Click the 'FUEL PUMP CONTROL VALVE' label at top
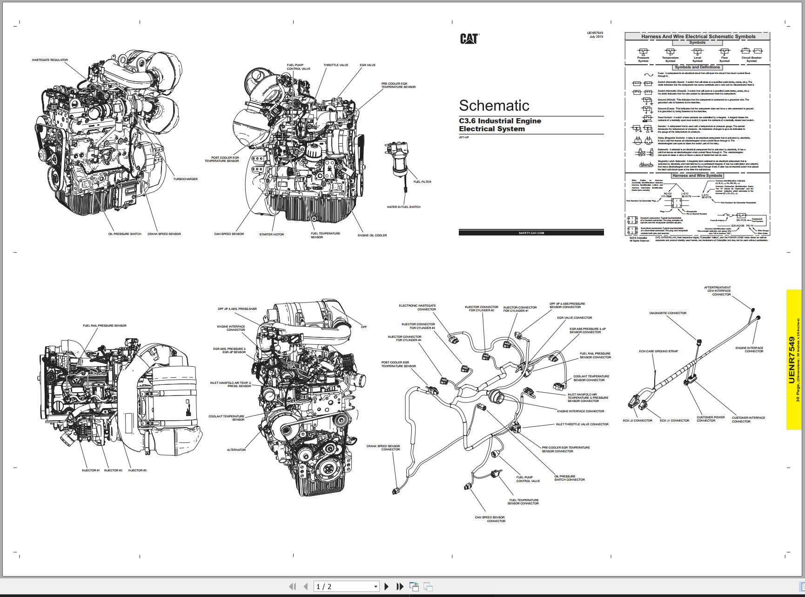This screenshot has width=805, height=597. (x=298, y=67)
